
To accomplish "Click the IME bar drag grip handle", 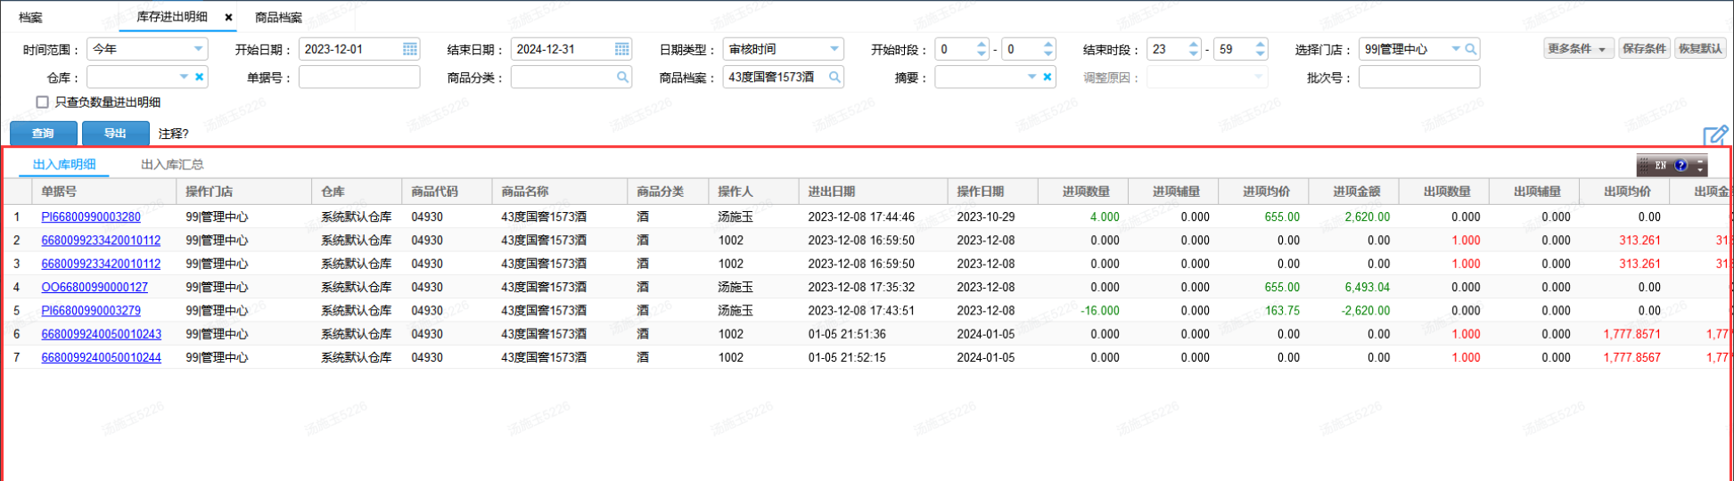I will pos(1643,166).
